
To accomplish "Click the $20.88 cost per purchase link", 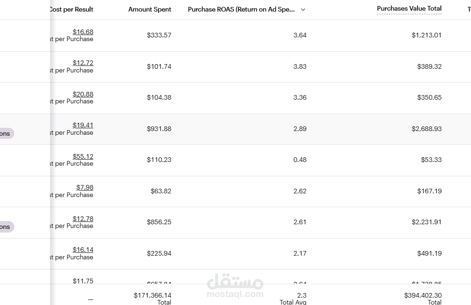I will click(x=83, y=94).
